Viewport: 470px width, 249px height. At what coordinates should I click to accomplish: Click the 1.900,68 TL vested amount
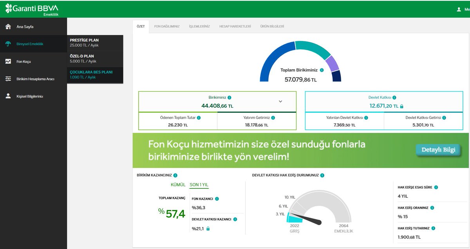pyautogui.click(x=409, y=237)
